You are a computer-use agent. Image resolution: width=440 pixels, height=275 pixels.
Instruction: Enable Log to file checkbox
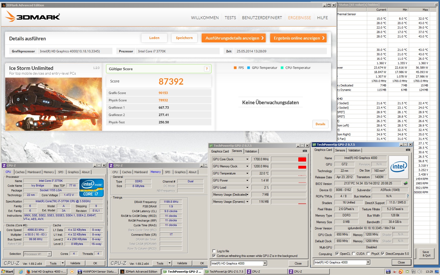coord(214,251)
